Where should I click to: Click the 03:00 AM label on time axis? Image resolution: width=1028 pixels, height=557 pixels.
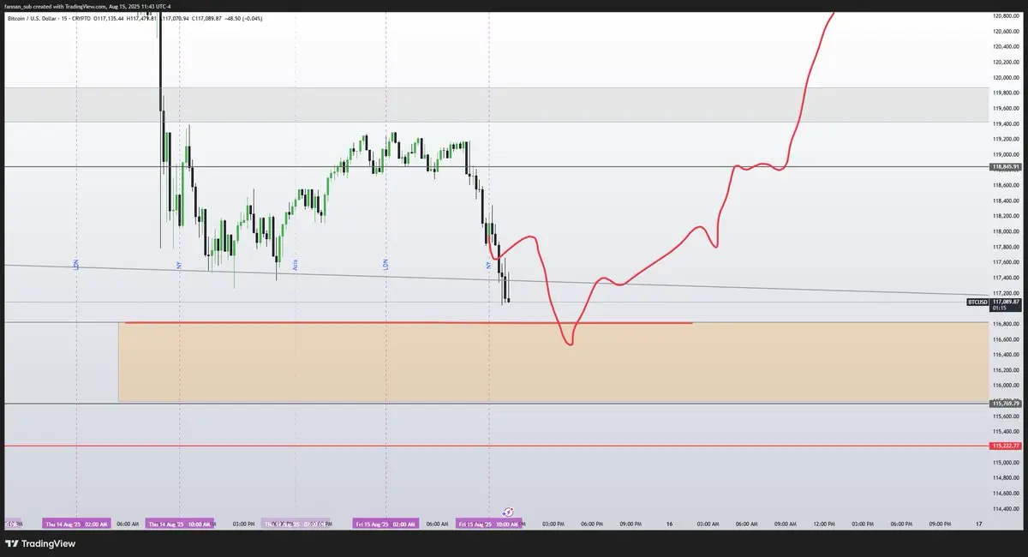click(x=708, y=523)
